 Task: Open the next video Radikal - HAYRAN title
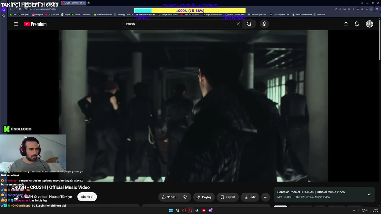311,192
